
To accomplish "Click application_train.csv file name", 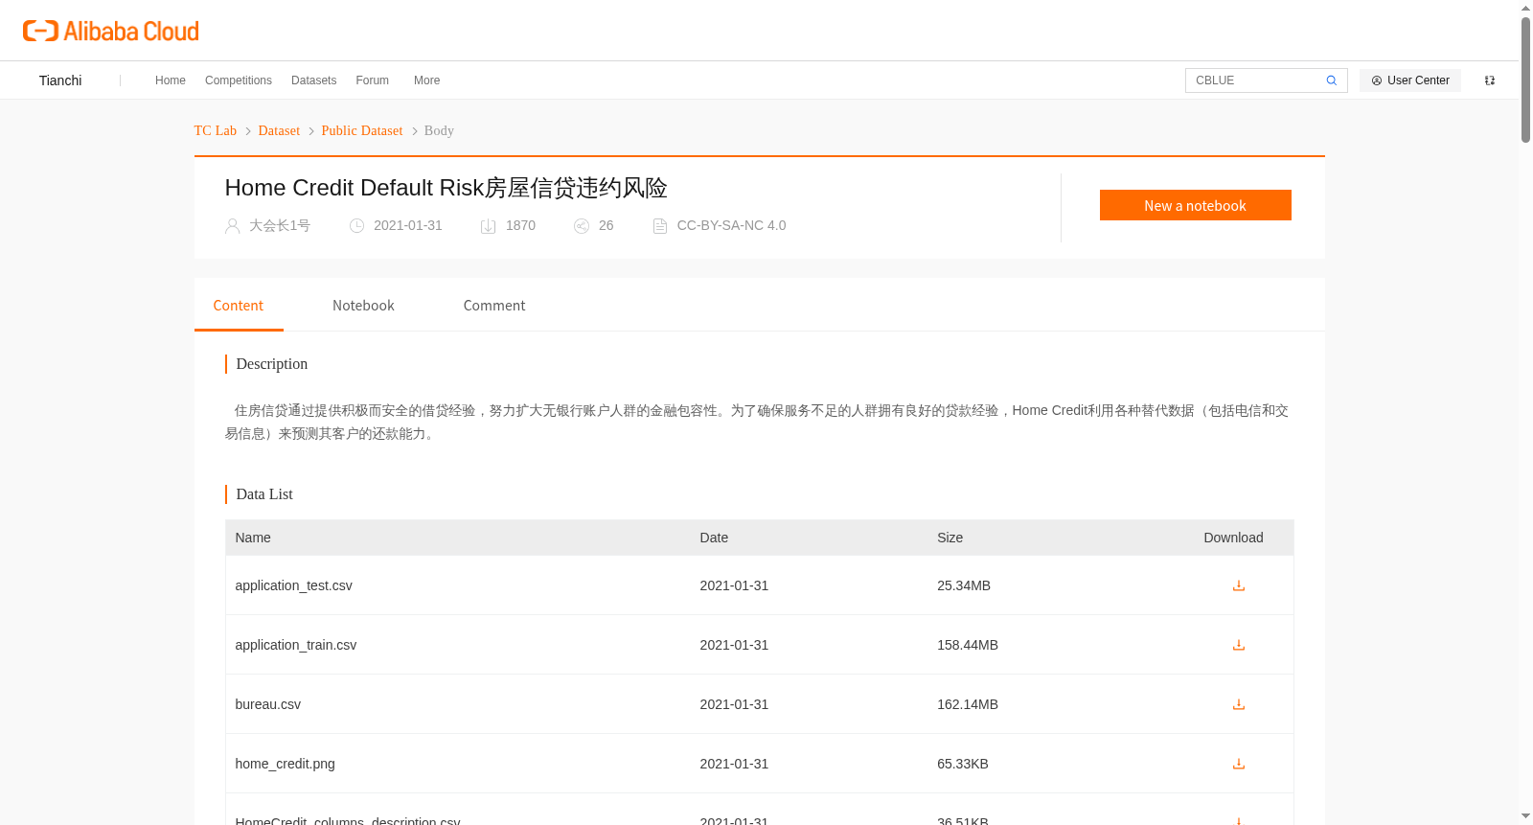I will point(296,645).
